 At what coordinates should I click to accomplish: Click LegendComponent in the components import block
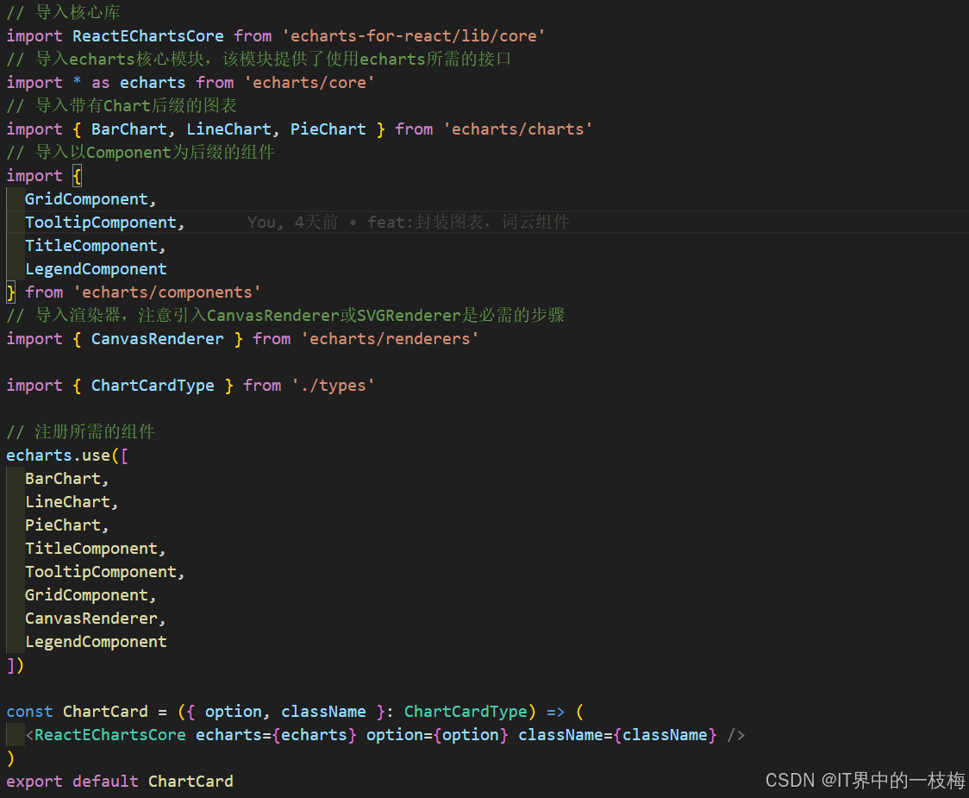(x=96, y=269)
